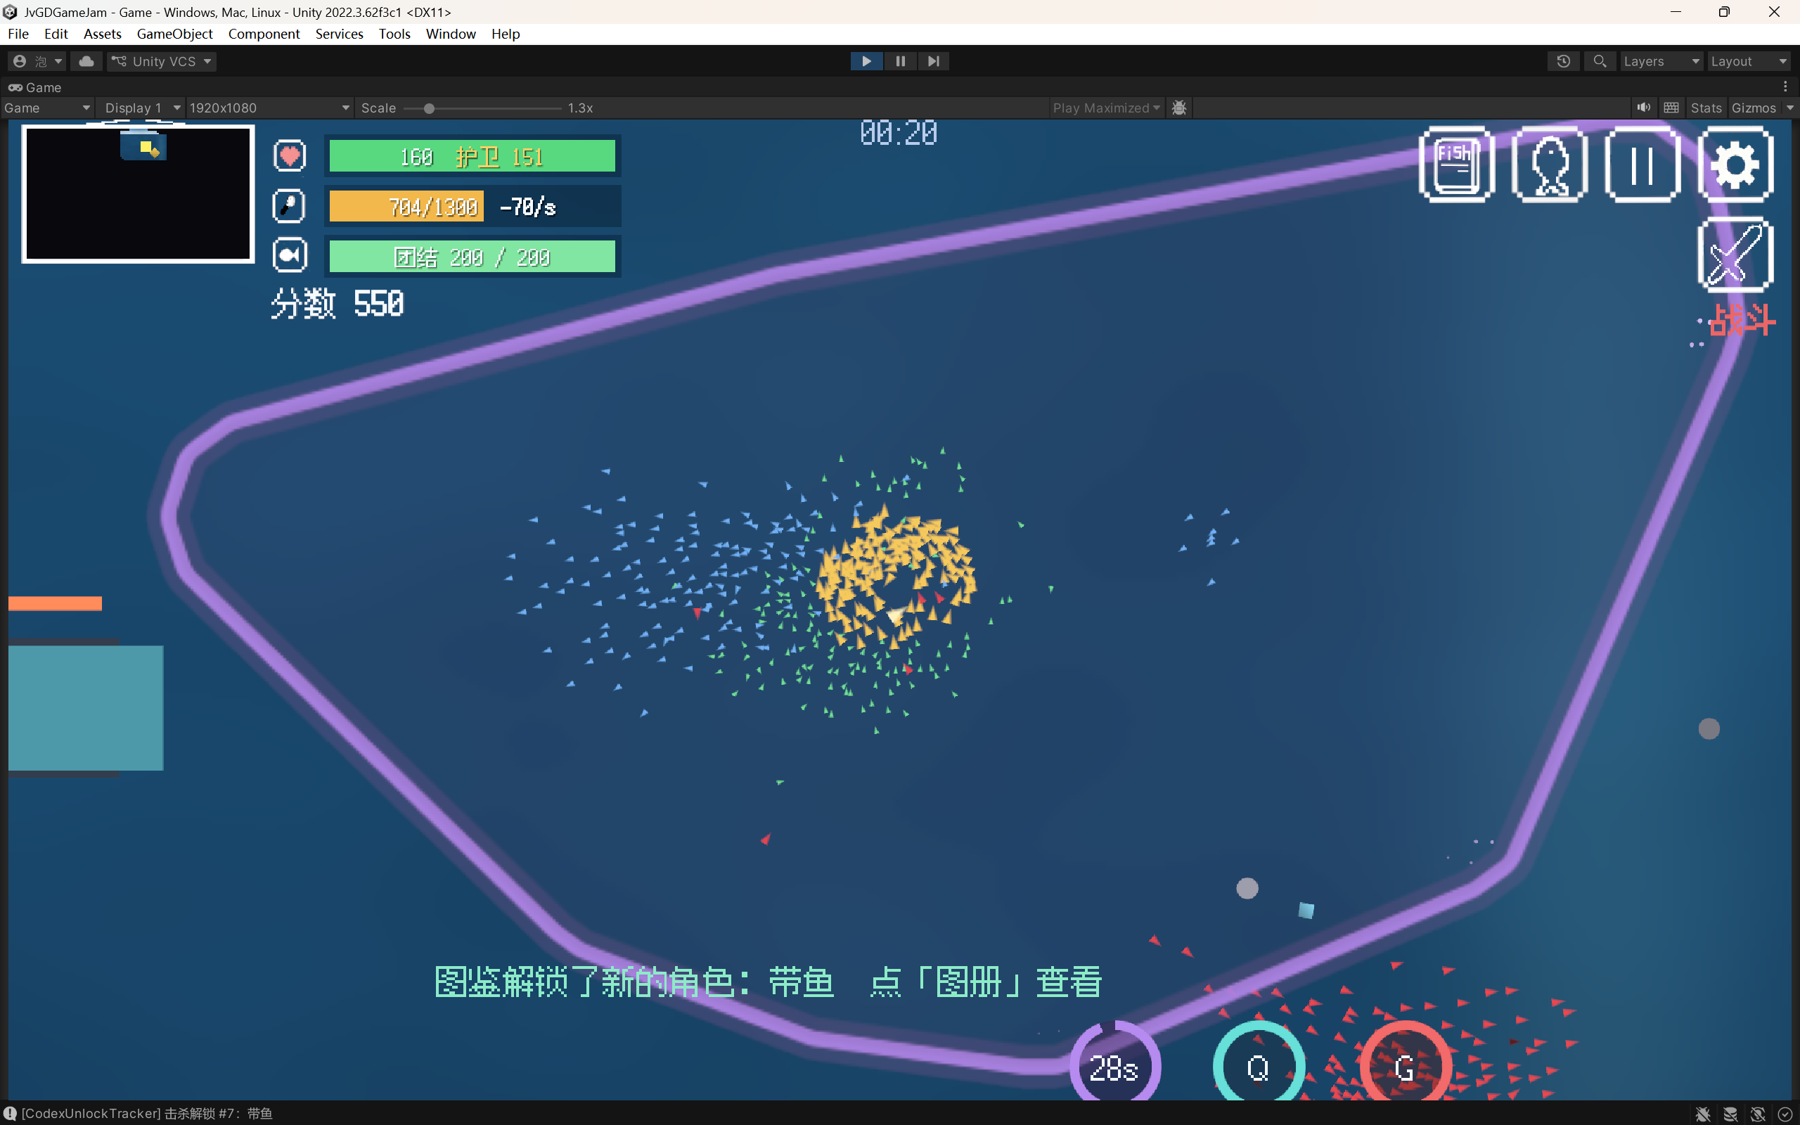Click the heart health icon
Screen dimensions: 1800x1125
[x=290, y=156]
